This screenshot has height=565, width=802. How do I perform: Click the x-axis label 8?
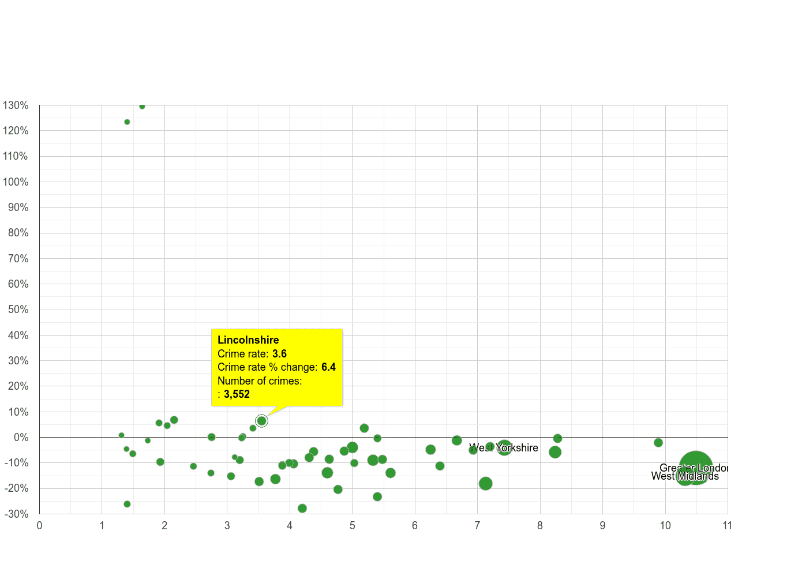[x=540, y=526]
